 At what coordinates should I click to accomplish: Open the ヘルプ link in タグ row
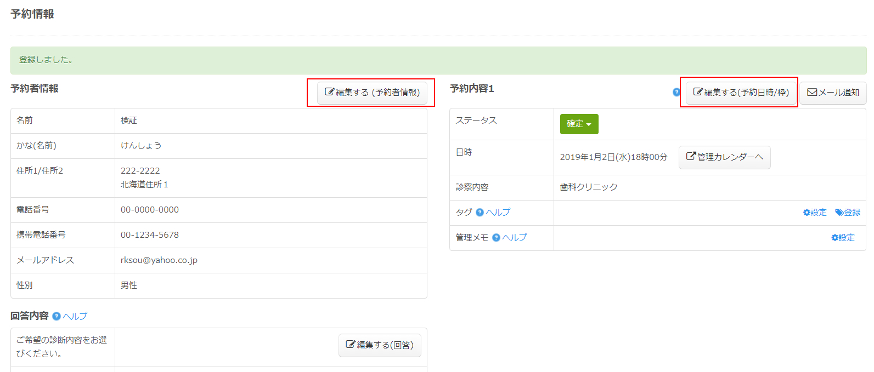[498, 213]
